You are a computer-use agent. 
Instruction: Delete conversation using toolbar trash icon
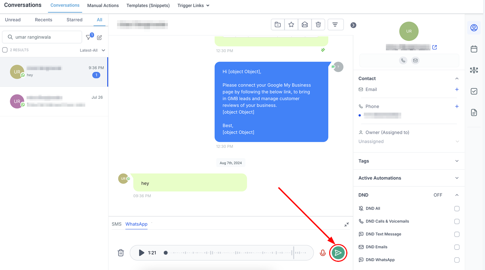pos(318,25)
